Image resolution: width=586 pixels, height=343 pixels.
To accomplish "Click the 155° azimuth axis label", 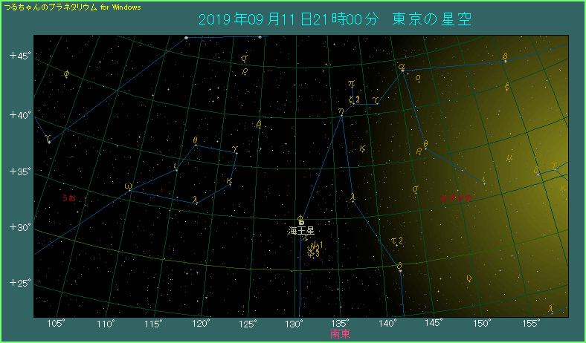I will tap(530, 324).
